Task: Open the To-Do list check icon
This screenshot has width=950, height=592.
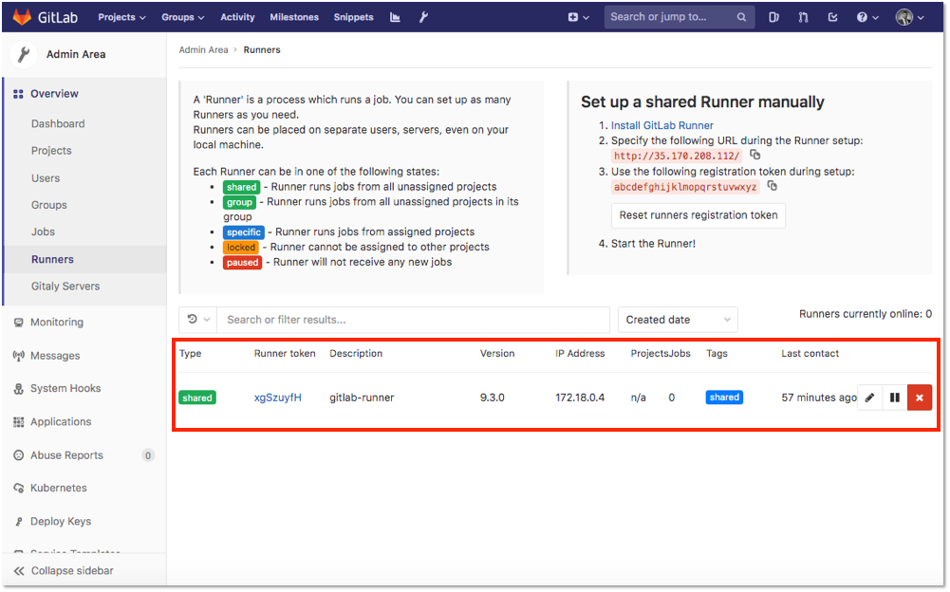Action: tap(833, 18)
